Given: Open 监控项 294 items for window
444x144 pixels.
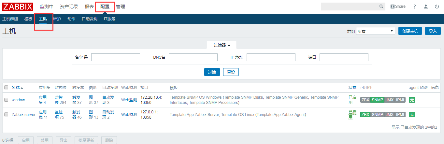Looking at the screenshot, I should coord(61,100).
